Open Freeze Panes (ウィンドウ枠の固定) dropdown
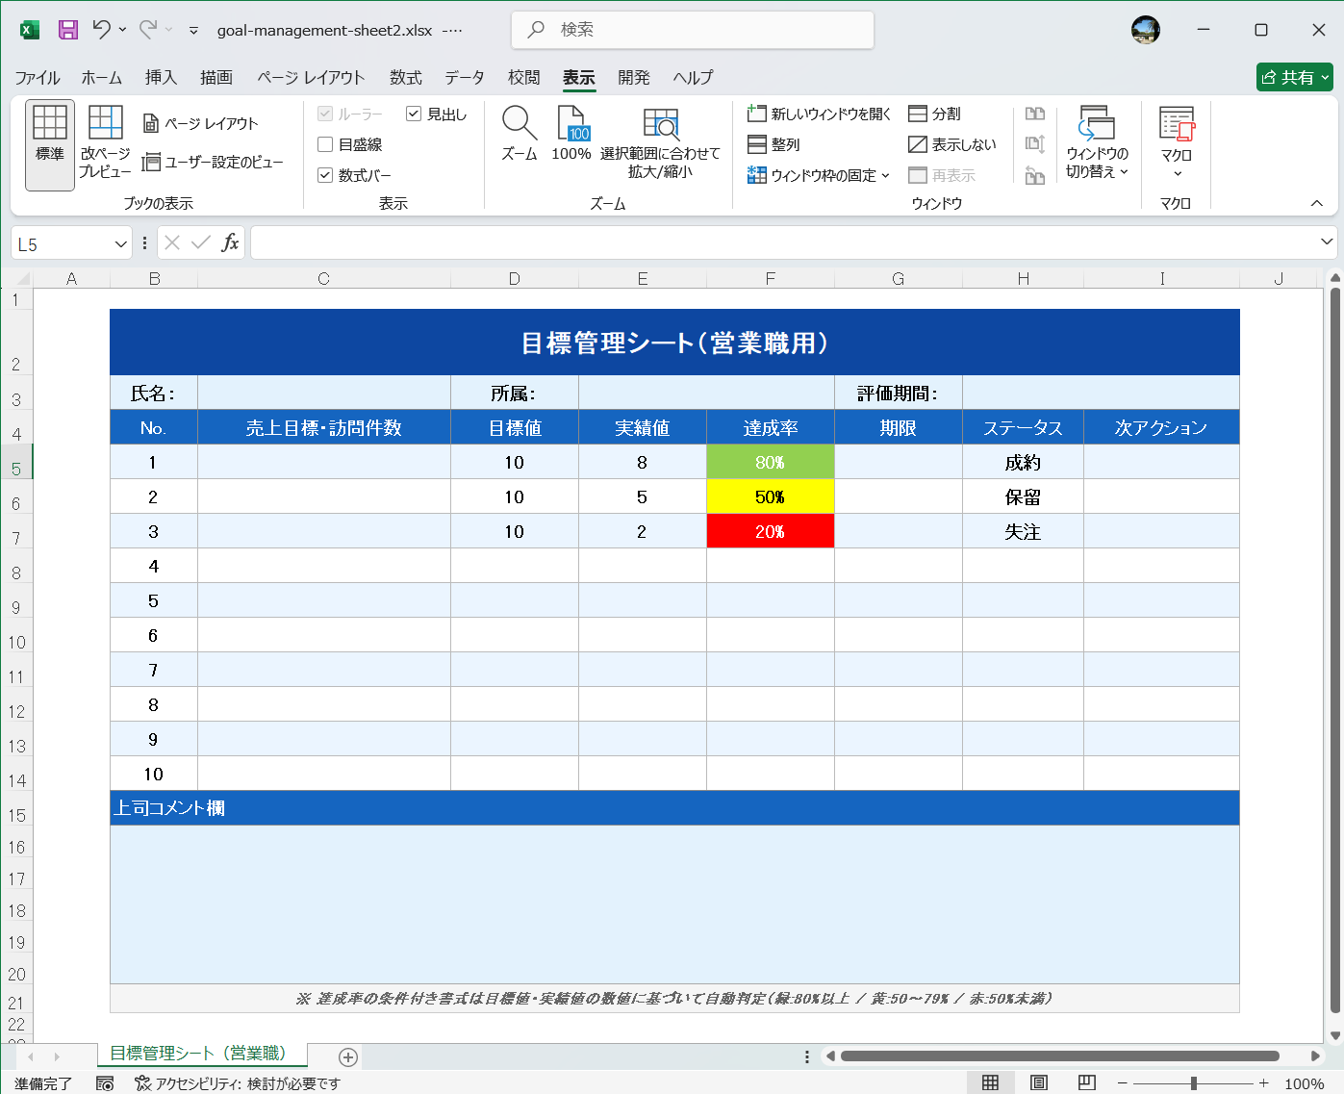This screenshot has height=1094, width=1344. click(819, 175)
